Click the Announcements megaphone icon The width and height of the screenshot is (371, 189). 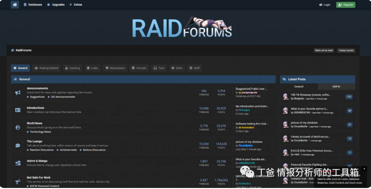tap(18, 93)
